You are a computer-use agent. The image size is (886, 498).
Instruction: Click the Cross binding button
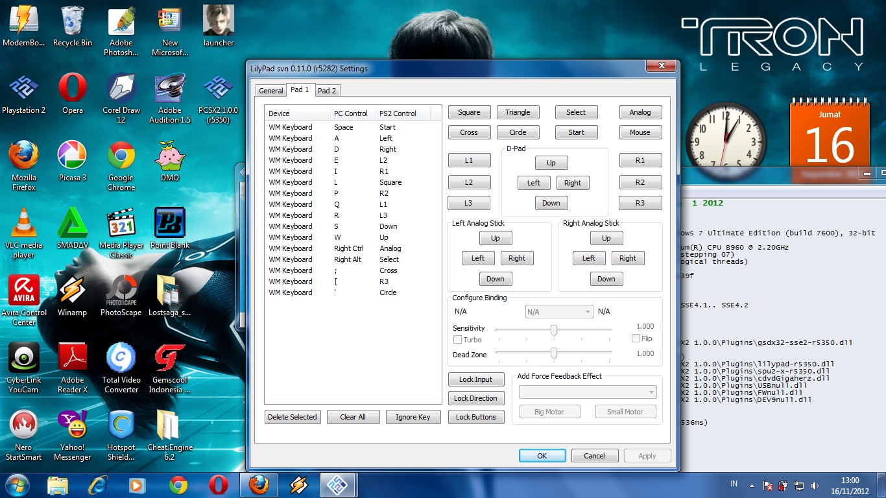[x=469, y=132]
